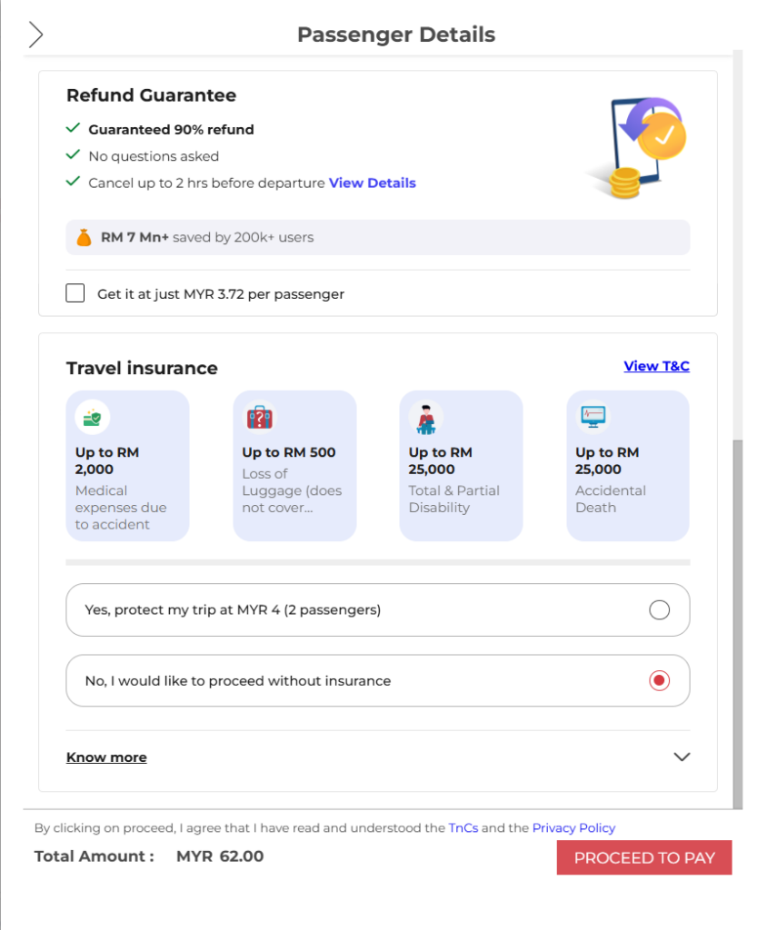Open the Know more section link
The width and height of the screenshot is (757, 930).
[x=107, y=757]
